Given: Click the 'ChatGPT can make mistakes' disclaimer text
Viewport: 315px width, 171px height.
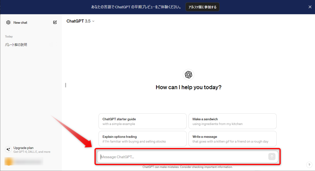Looking at the screenshot, I should point(187,167).
